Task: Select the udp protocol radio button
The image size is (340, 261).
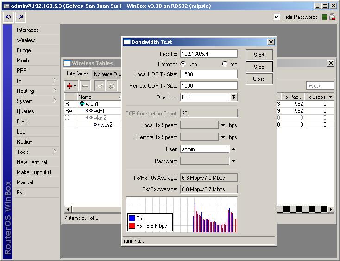Action: coord(183,64)
